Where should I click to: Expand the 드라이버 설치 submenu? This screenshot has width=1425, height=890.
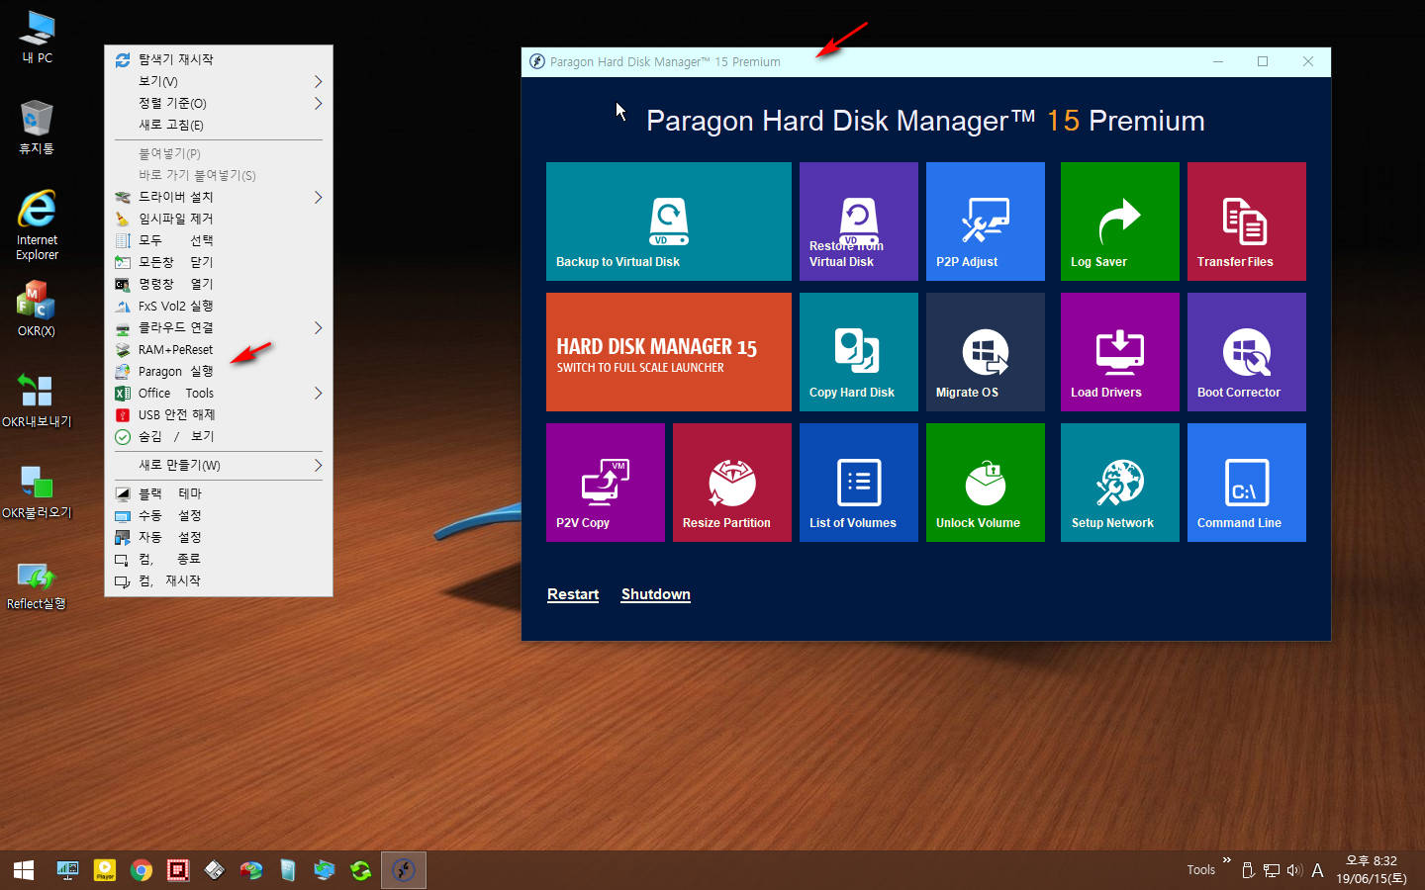219,197
